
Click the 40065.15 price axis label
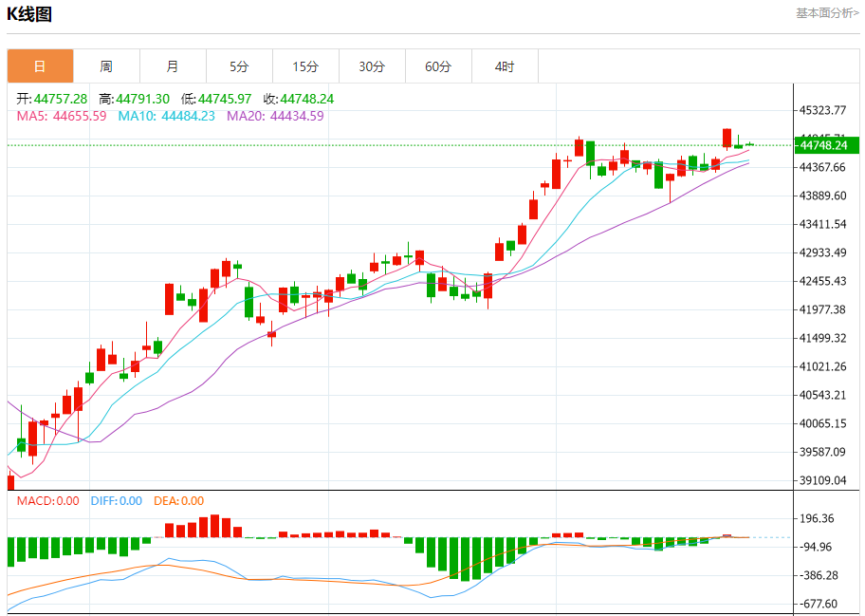pyautogui.click(x=822, y=423)
